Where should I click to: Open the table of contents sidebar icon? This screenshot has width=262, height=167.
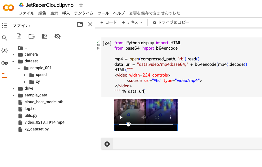pos(5,26)
